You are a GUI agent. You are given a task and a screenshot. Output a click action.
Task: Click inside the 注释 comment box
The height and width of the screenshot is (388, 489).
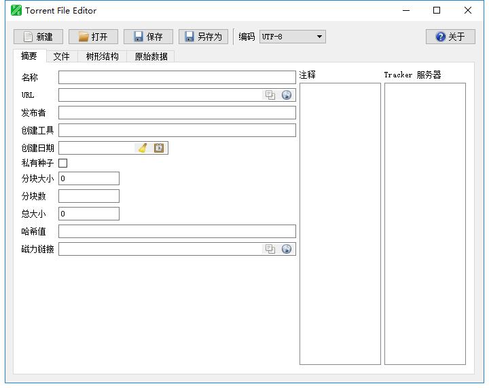[x=340, y=224]
